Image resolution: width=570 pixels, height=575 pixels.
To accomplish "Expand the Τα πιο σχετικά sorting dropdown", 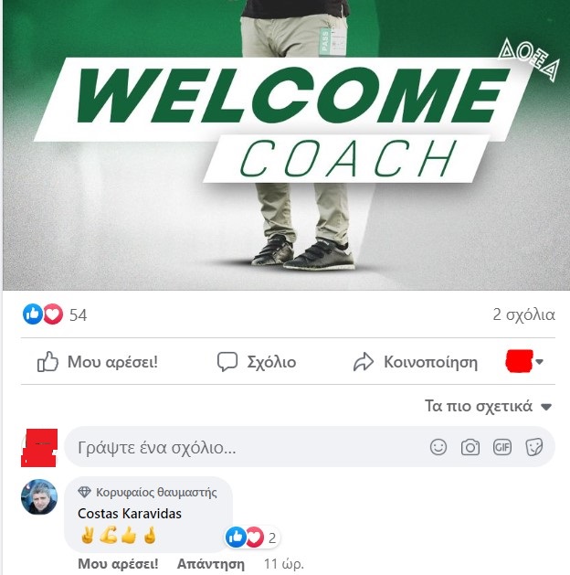I will [488, 406].
